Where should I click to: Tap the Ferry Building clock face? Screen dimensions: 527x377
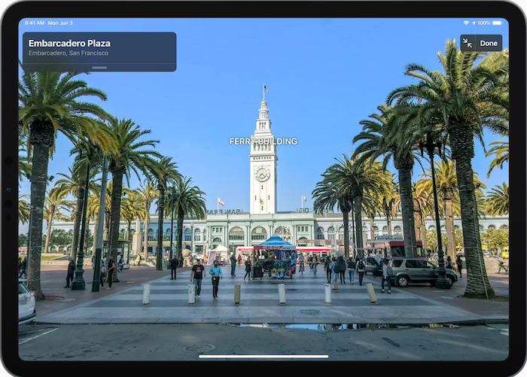[x=262, y=174]
